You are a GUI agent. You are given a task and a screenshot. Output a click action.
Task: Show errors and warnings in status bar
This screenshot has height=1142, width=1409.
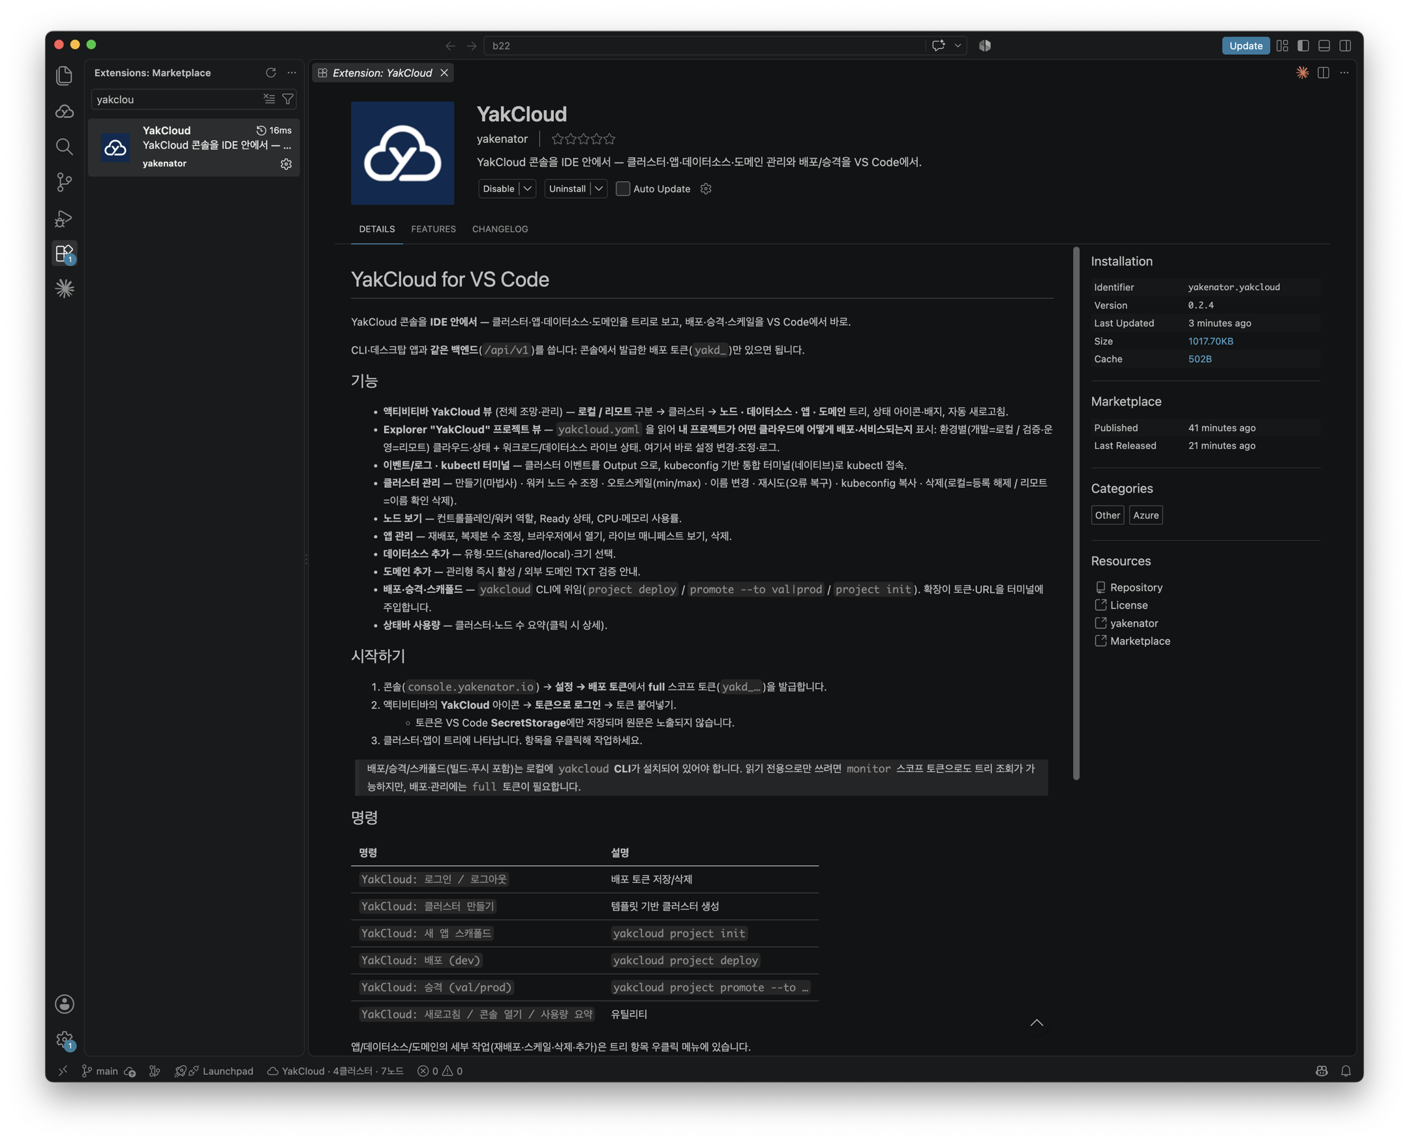click(x=440, y=1071)
